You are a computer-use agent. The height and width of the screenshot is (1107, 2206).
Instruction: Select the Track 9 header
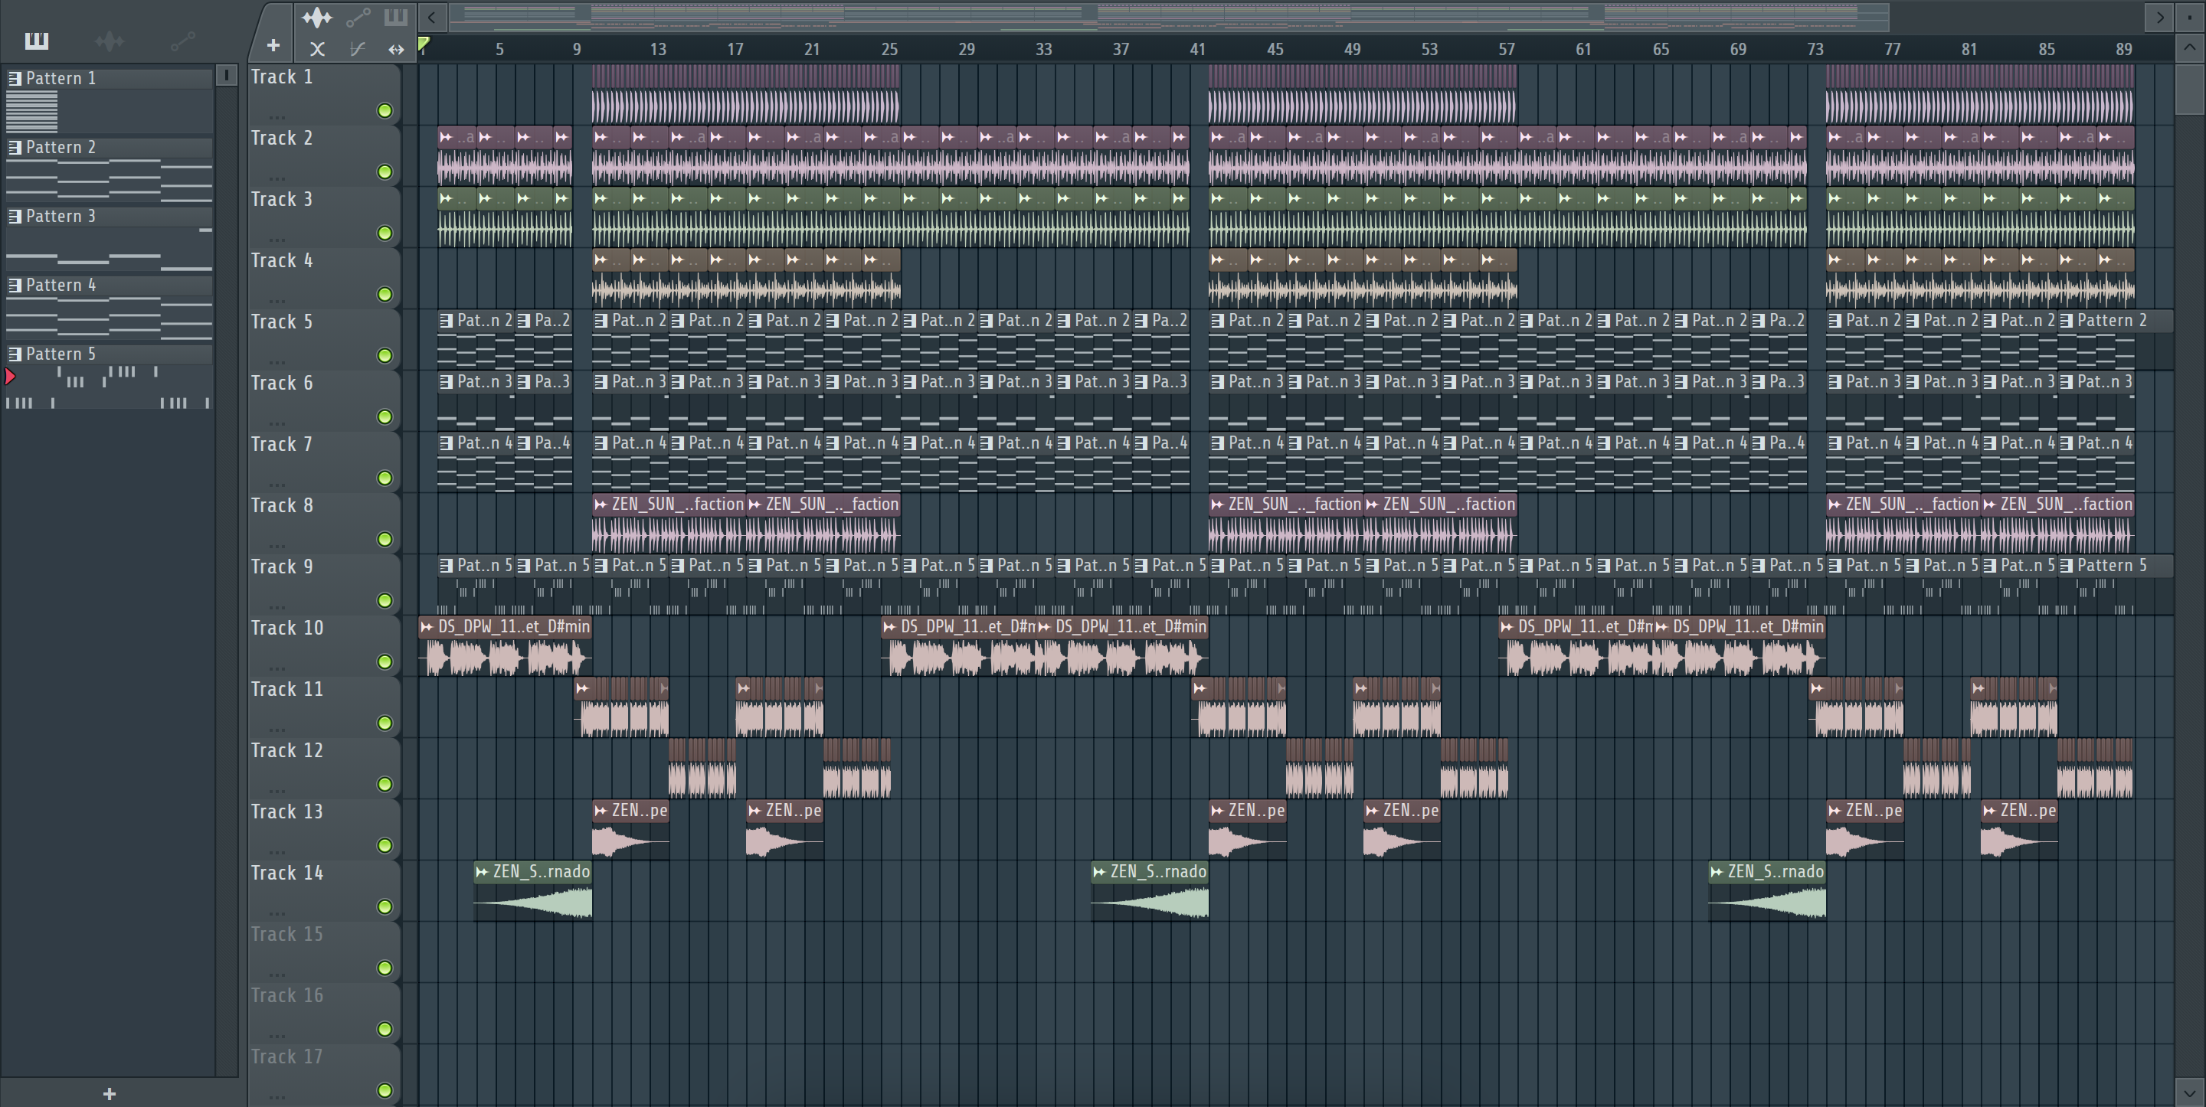pyautogui.click(x=324, y=585)
